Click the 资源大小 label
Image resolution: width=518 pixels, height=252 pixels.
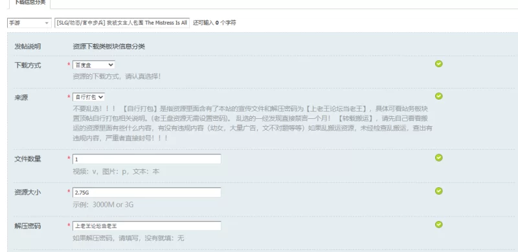tap(28, 193)
